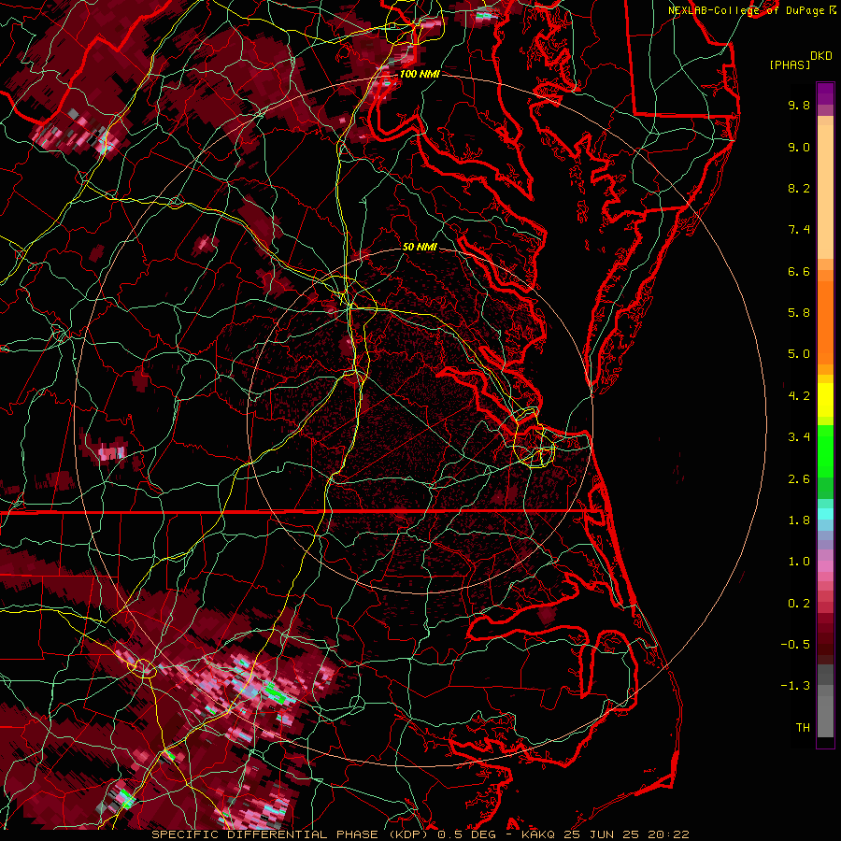Select the 9.8 scale value

point(799,105)
